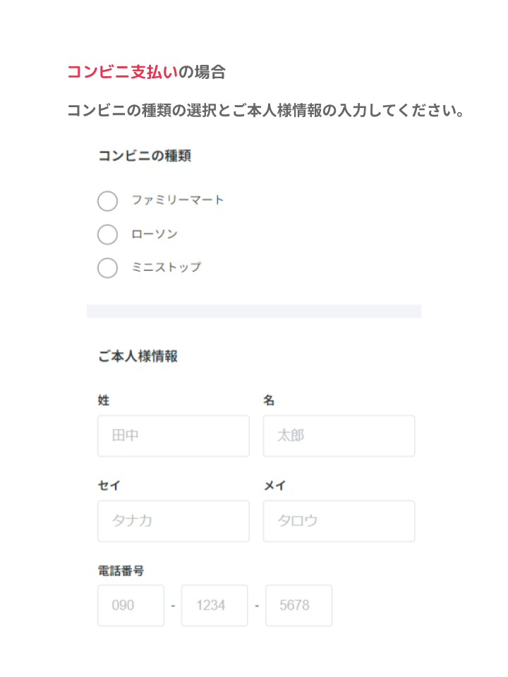Click the phone field showing 5678
508x677 pixels.
pos(298,605)
